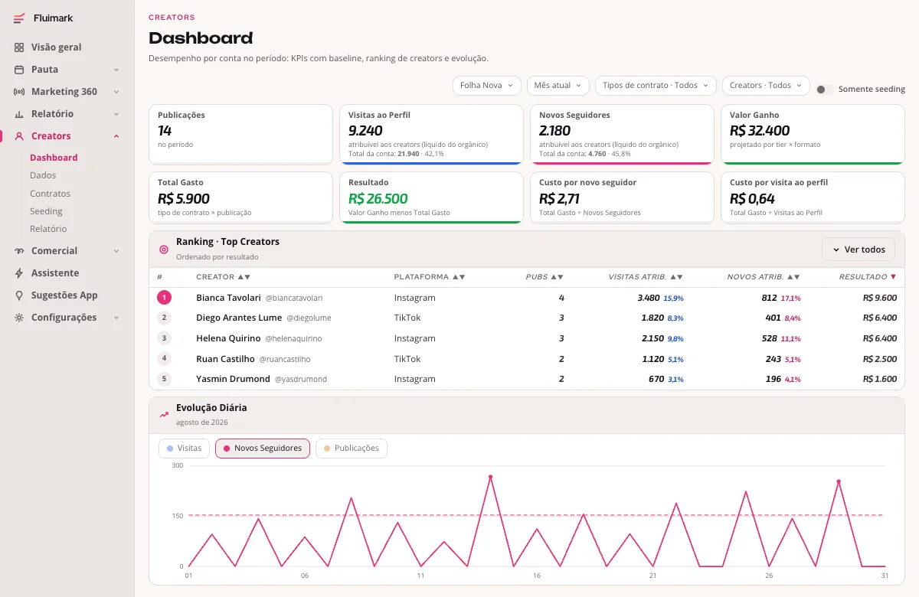Click the Ruan Castilho R$ 2.500 result
Viewport: 919px width, 597px height.
tap(880, 359)
